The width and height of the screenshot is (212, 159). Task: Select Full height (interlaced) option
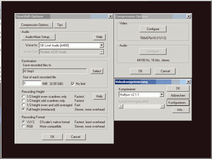(24, 109)
